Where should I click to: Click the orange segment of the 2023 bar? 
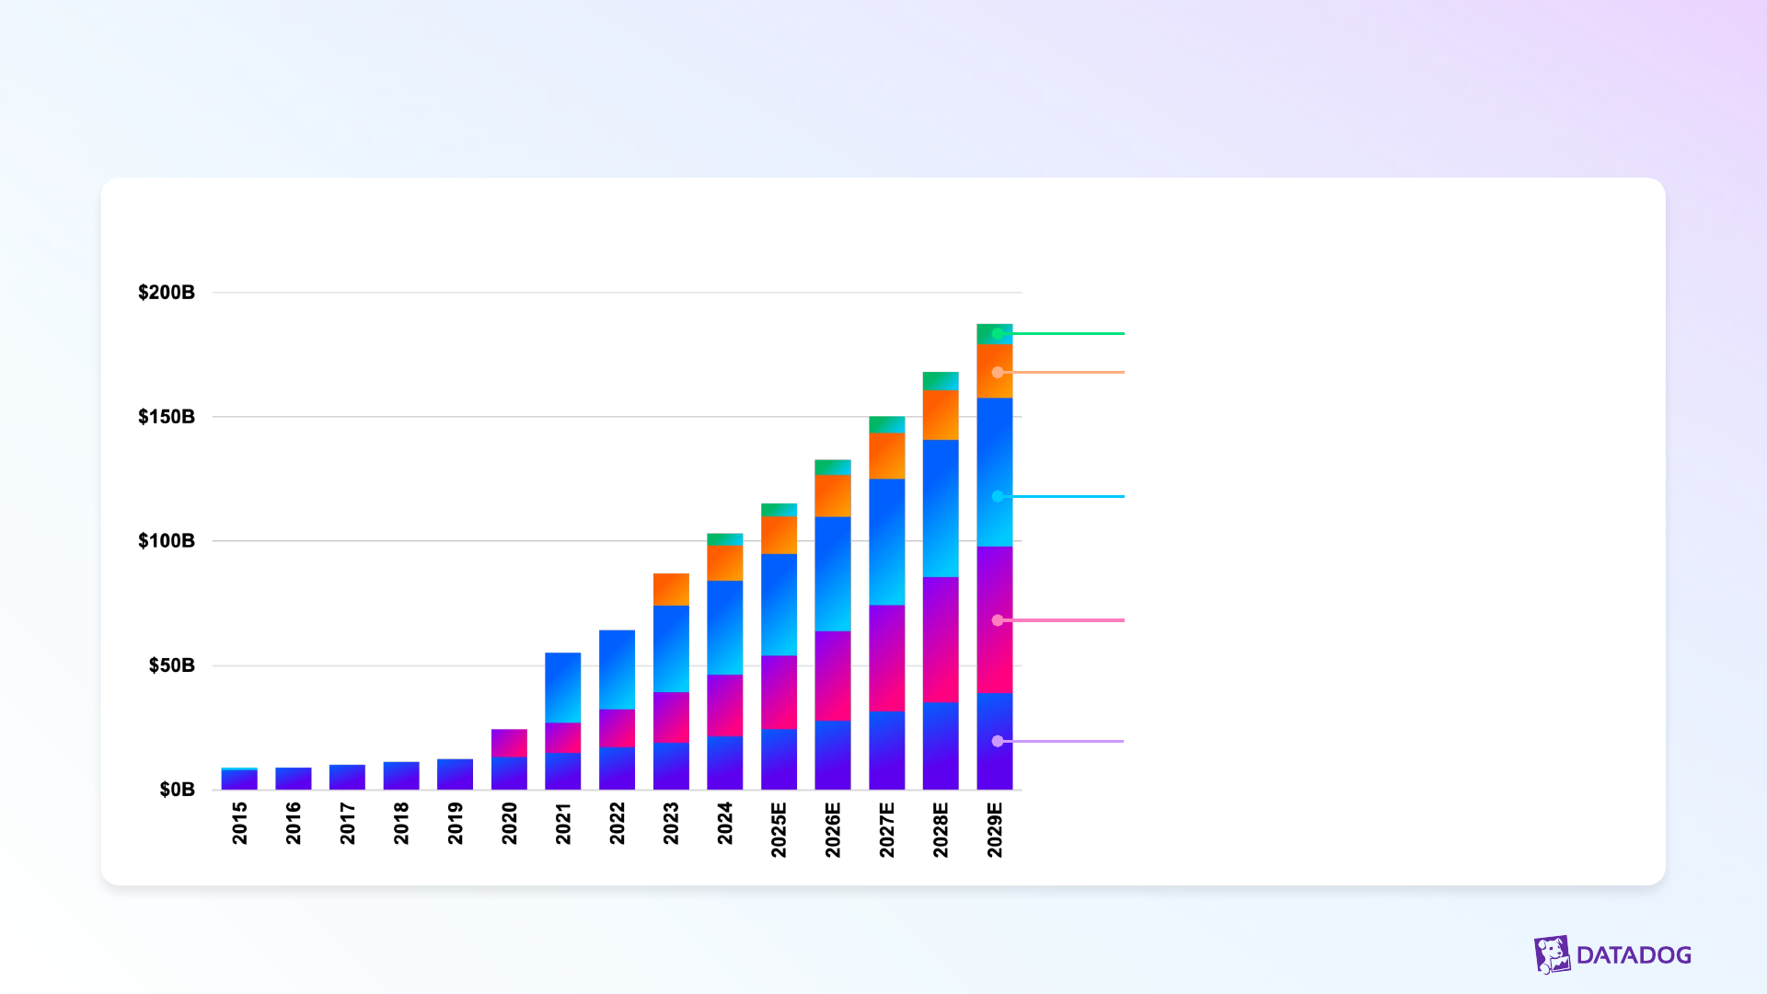pos(671,589)
